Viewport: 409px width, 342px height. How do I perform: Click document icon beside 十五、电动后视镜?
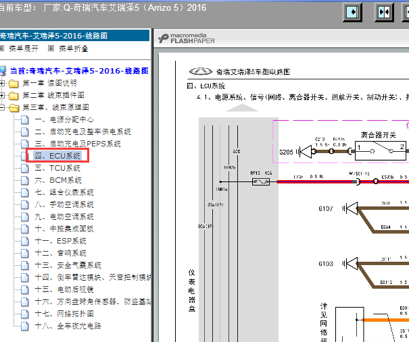(25, 290)
